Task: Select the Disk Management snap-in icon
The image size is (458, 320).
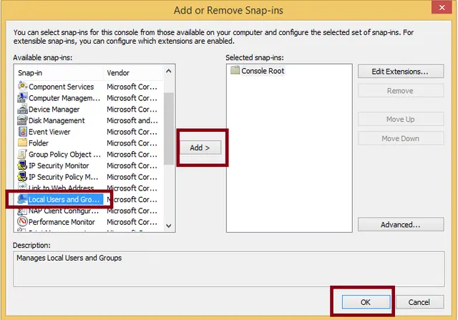Action: tap(22, 120)
